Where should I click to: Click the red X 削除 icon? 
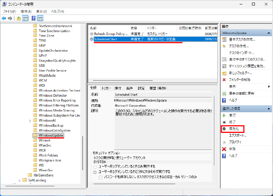pyautogui.click(x=224, y=149)
